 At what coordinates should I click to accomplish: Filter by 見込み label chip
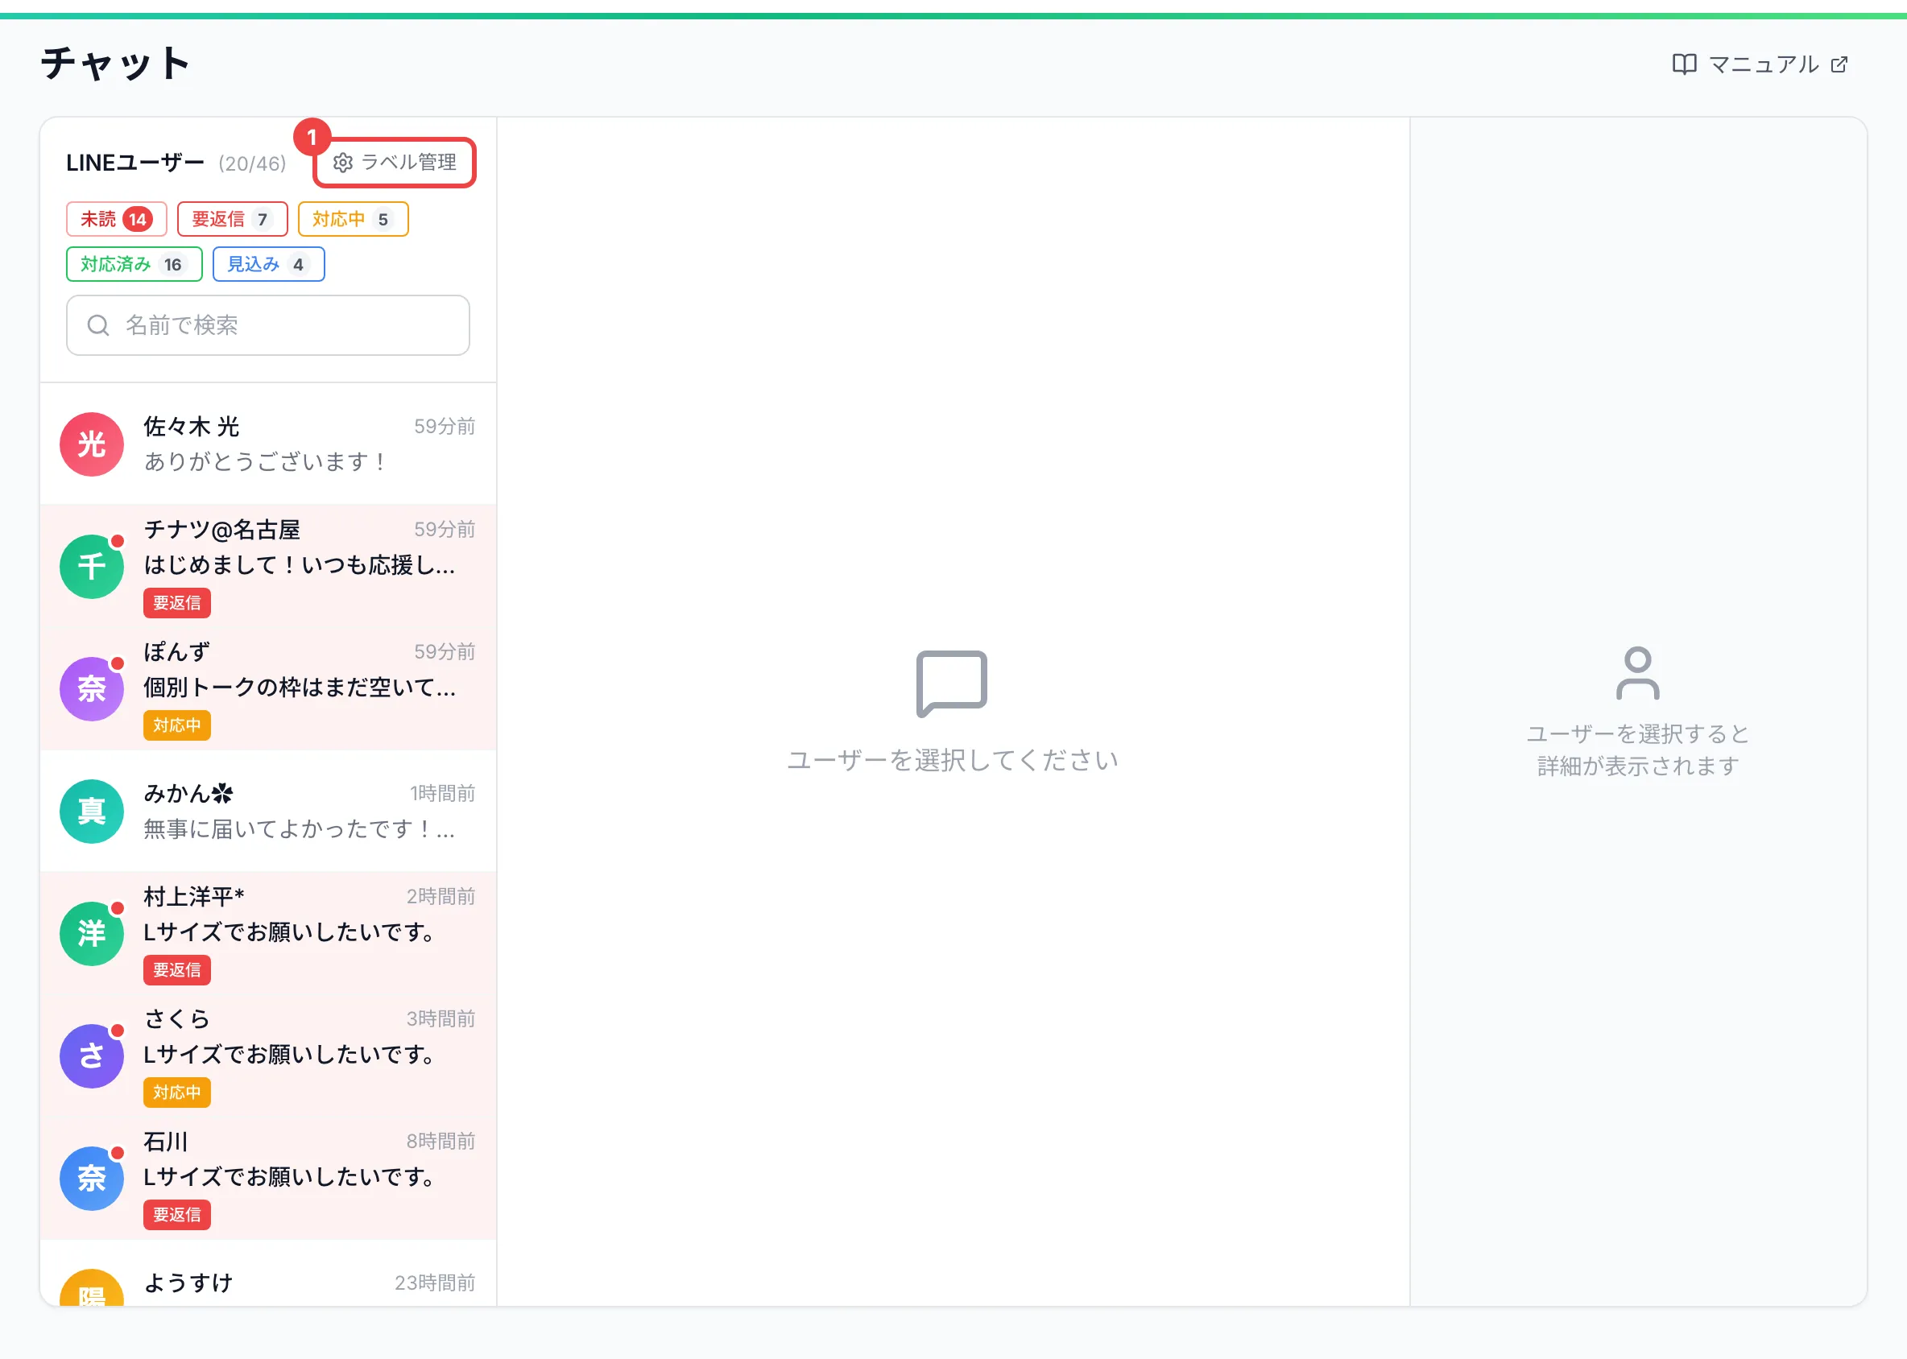click(x=268, y=264)
